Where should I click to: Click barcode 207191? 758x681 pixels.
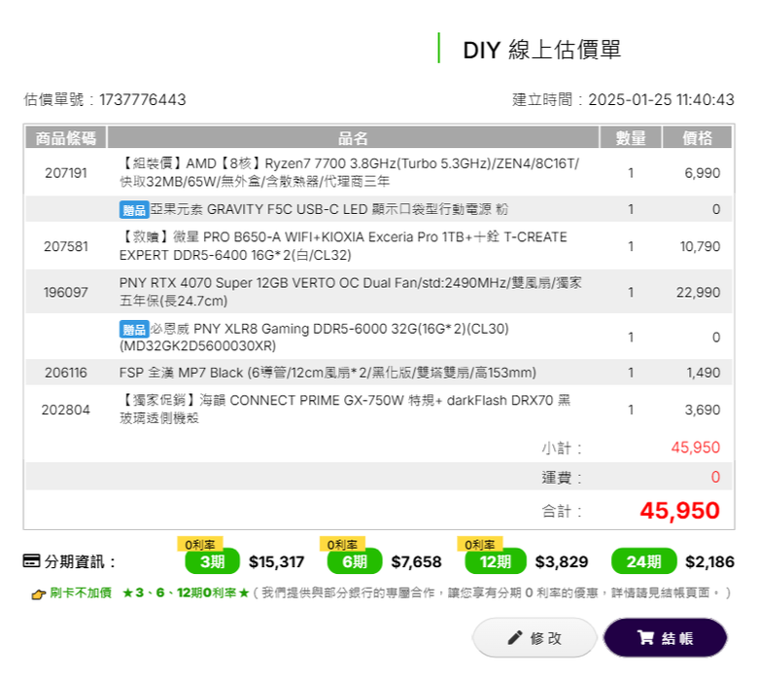tap(66, 173)
